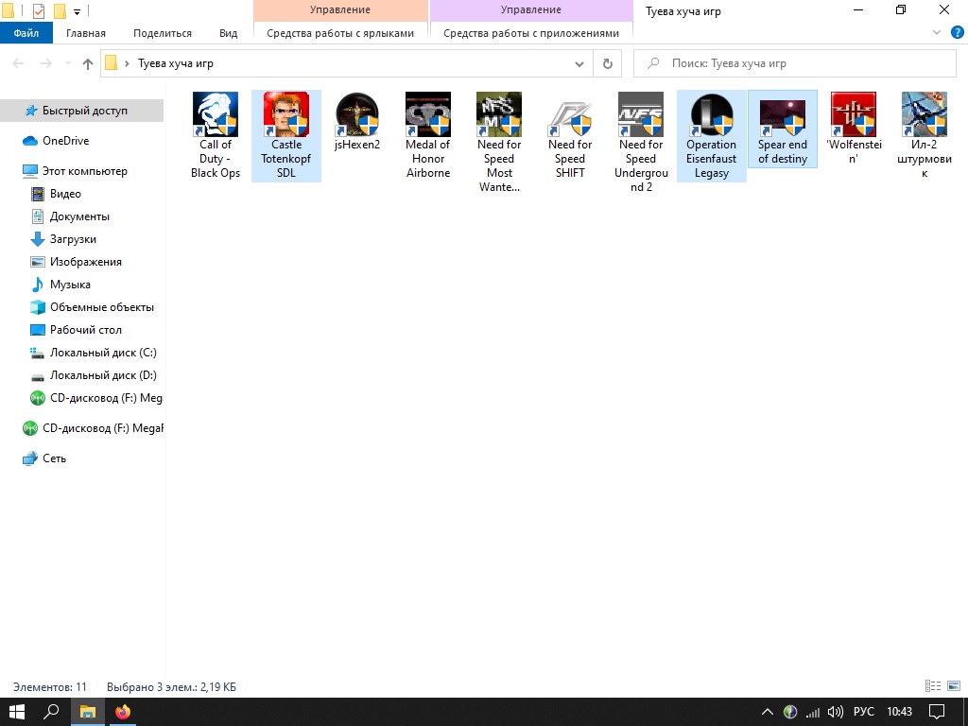968x726 pixels.
Task: Click the Туева хуча игр address path
Action: [175, 63]
